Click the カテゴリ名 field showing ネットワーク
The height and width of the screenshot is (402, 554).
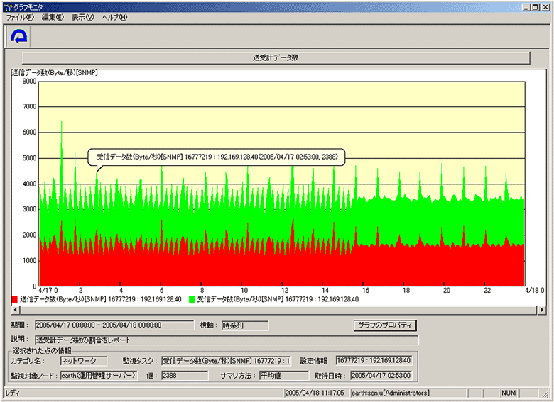[84, 361]
